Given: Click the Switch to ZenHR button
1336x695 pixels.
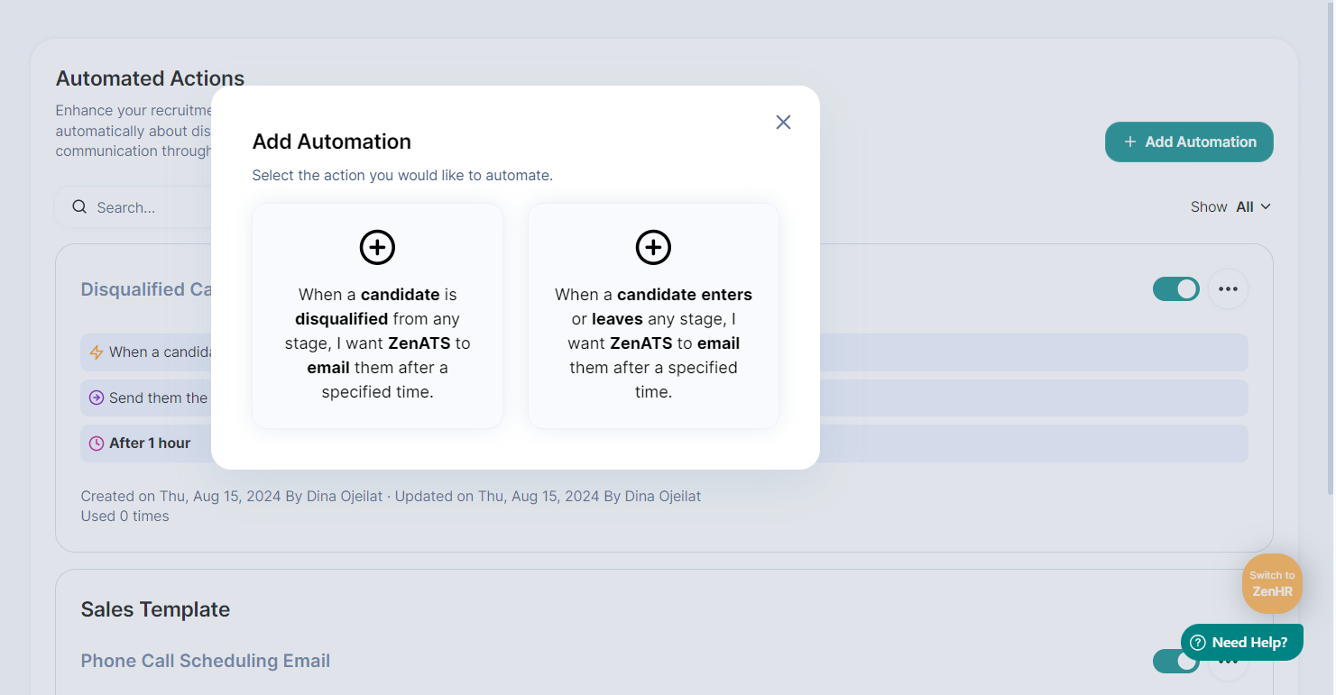Looking at the screenshot, I should coord(1272,583).
